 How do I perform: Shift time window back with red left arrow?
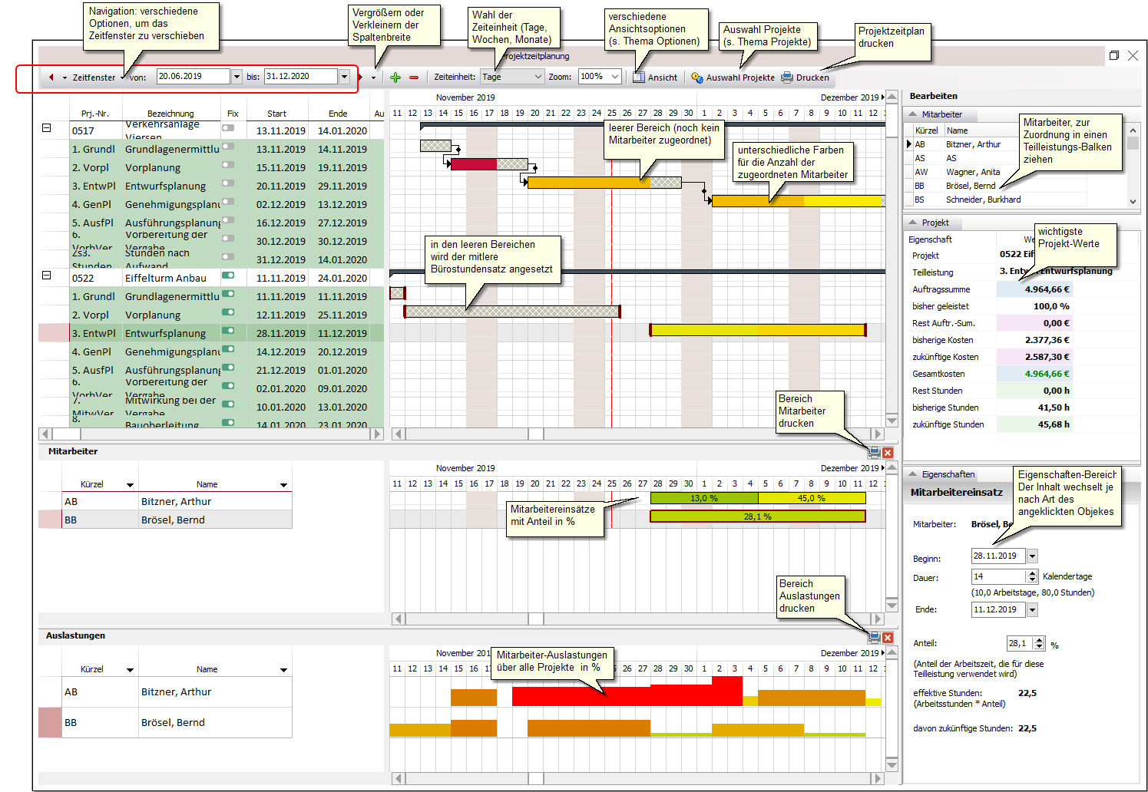click(x=51, y=77)
